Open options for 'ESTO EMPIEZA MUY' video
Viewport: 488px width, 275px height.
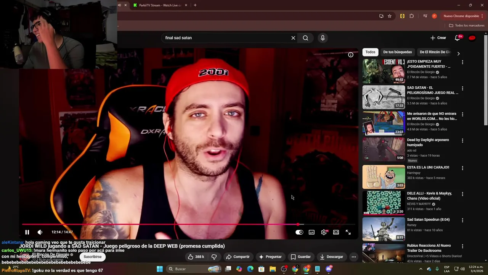pos(462,62)
